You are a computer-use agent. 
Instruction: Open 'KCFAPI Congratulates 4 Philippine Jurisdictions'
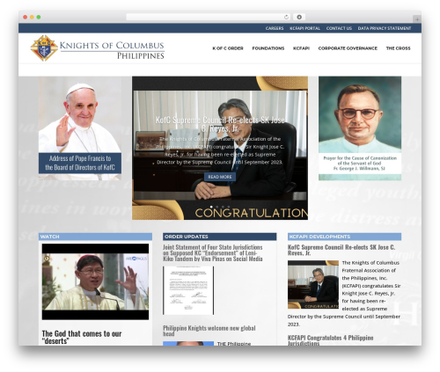(x=331, y=340)
